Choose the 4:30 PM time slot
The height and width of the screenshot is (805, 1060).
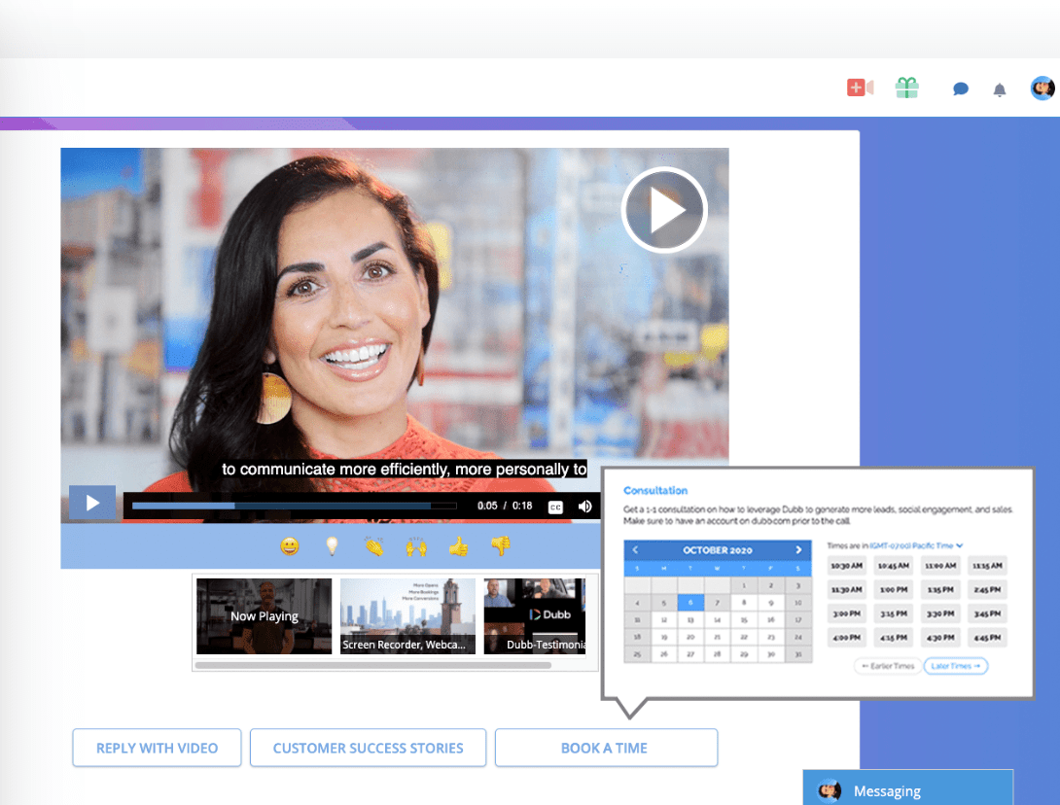coord(940,638)
